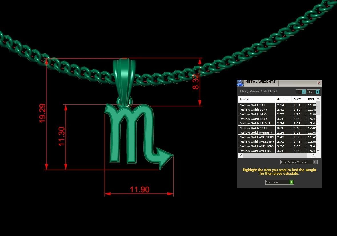Select the Yellow Gold:14KY row

[x=277, y=114]
